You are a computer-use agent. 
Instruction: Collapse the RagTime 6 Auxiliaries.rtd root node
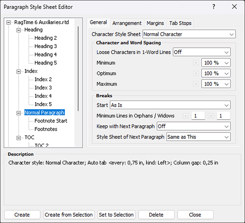tap(9, 22)
